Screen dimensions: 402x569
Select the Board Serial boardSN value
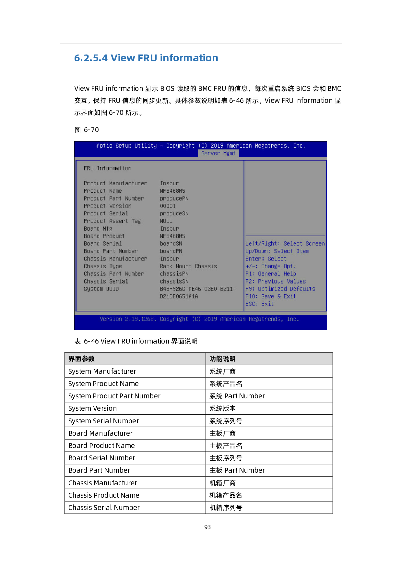point(171,244)
